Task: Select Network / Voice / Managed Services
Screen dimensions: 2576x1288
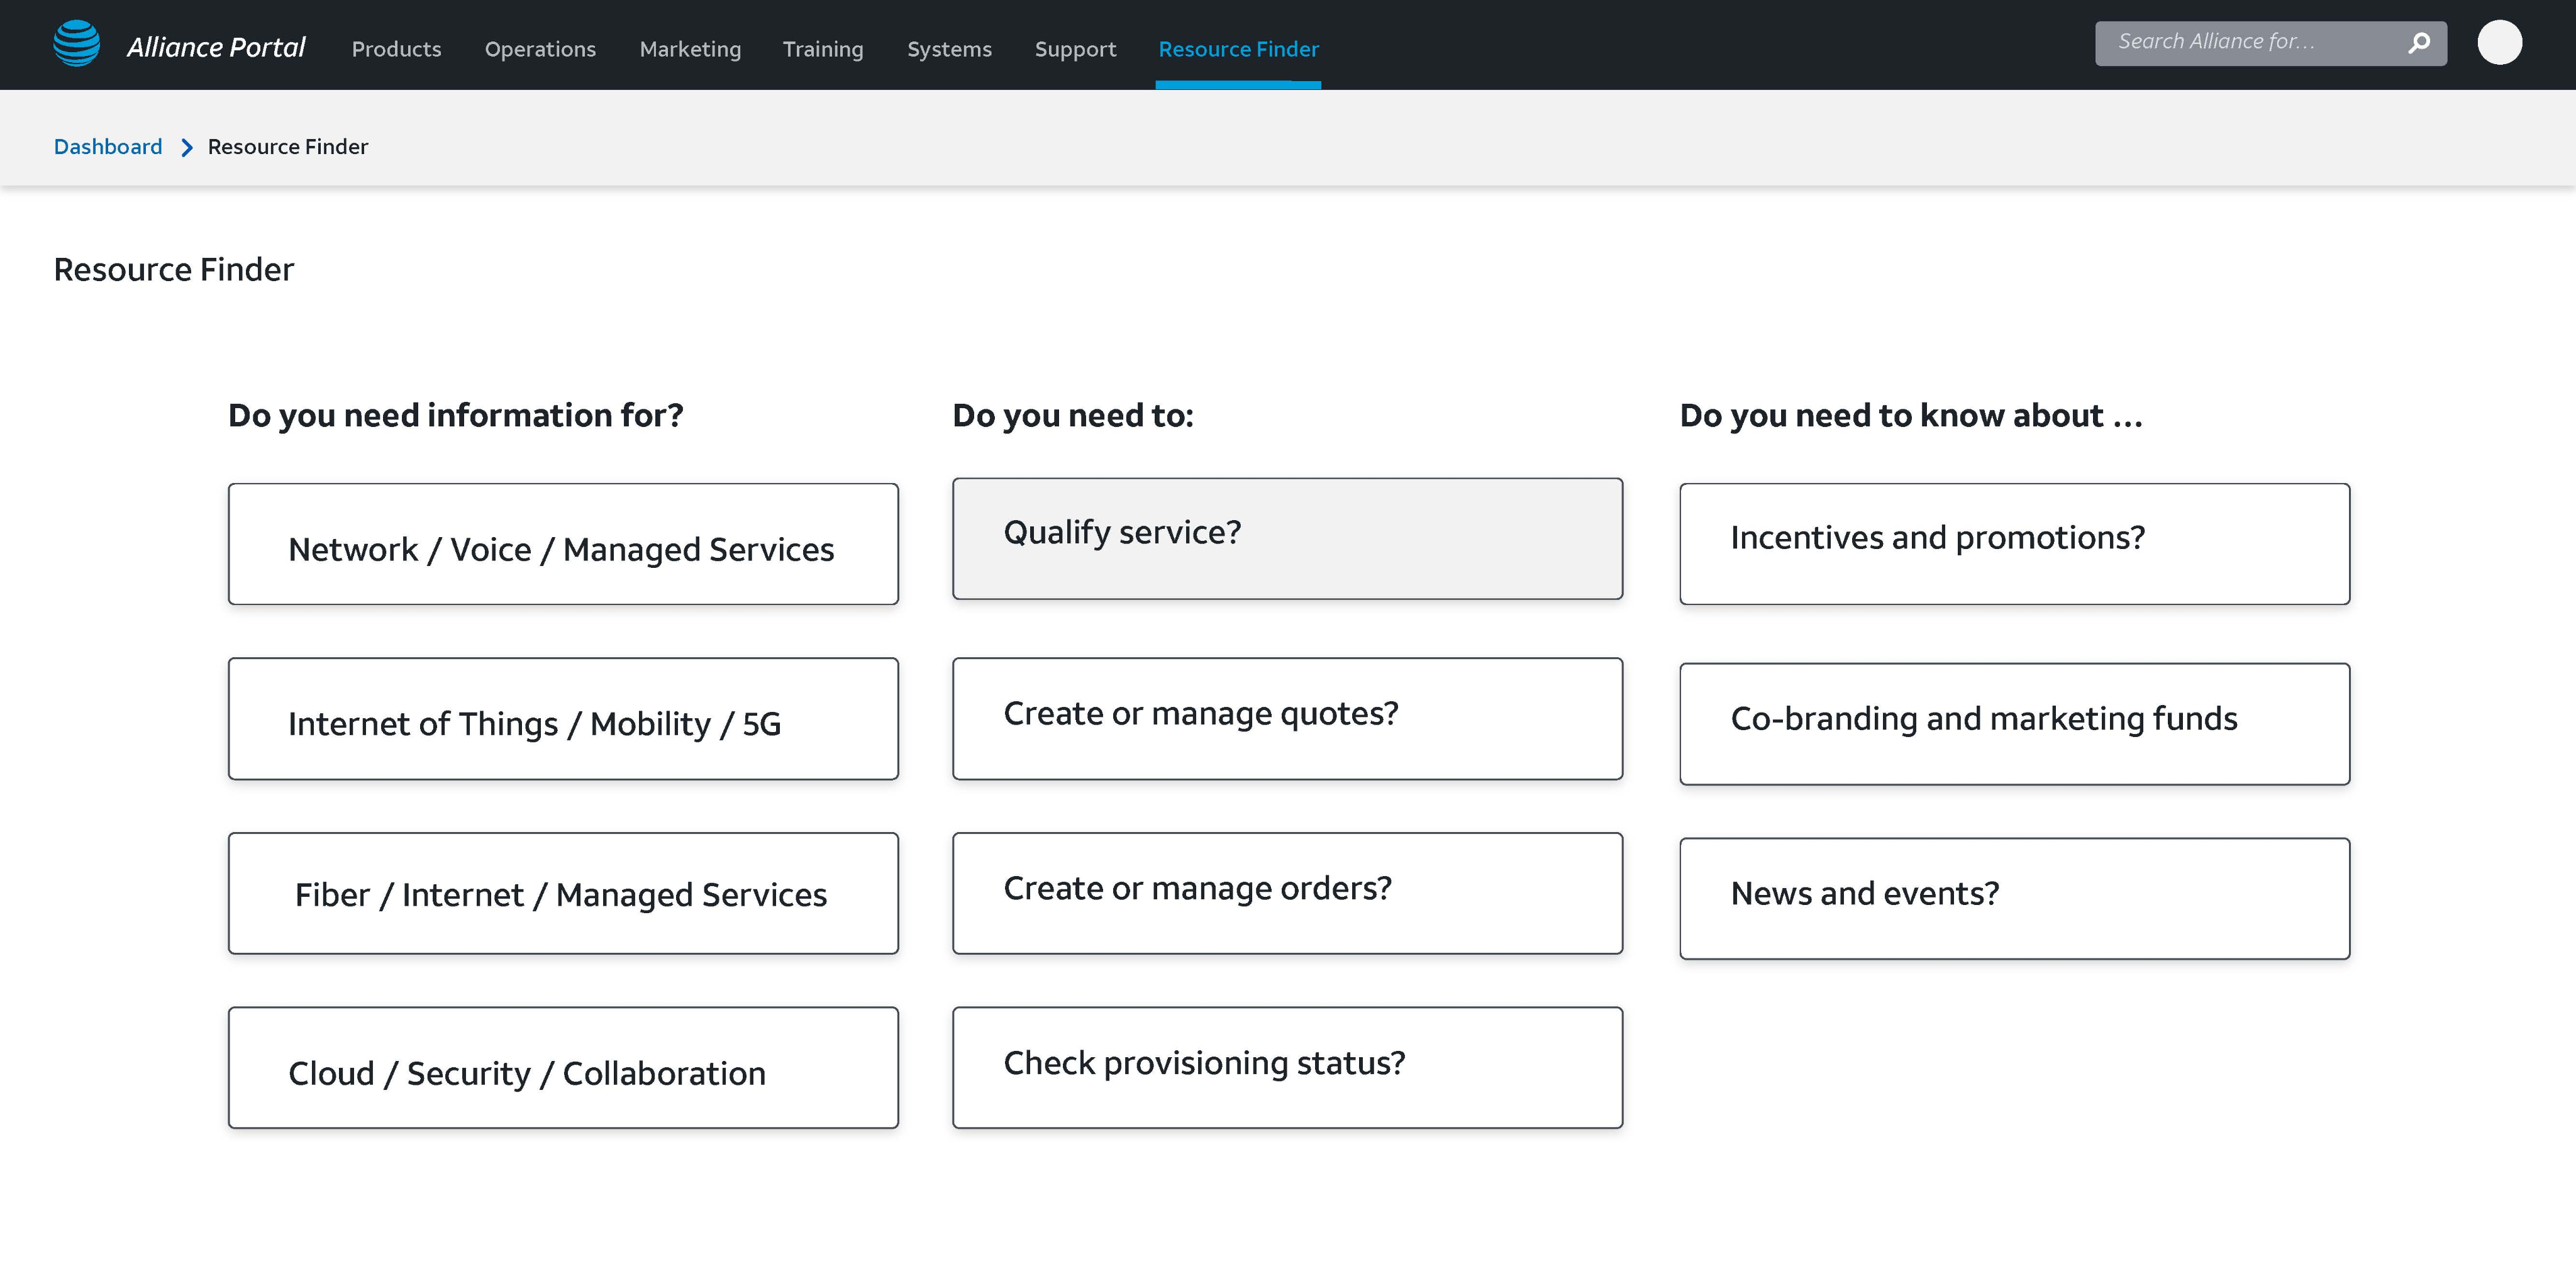Action: click(x=563, y=544)
